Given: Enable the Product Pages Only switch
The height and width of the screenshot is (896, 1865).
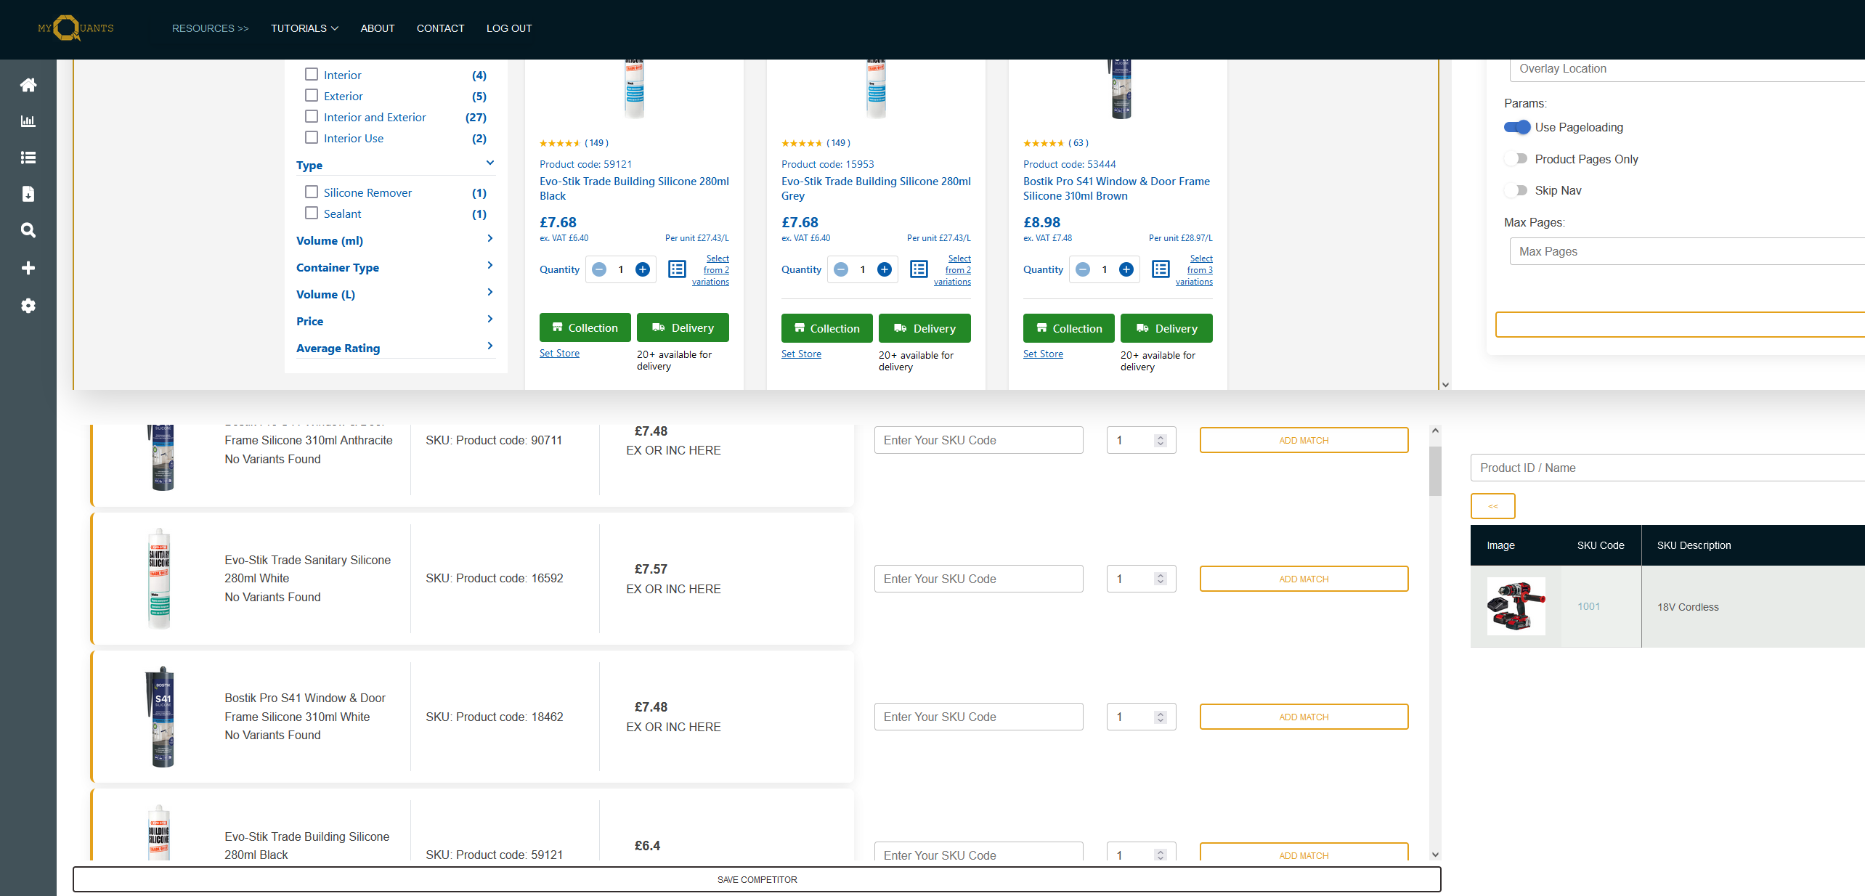Looking at the screenshot, I should point(1516,158).
